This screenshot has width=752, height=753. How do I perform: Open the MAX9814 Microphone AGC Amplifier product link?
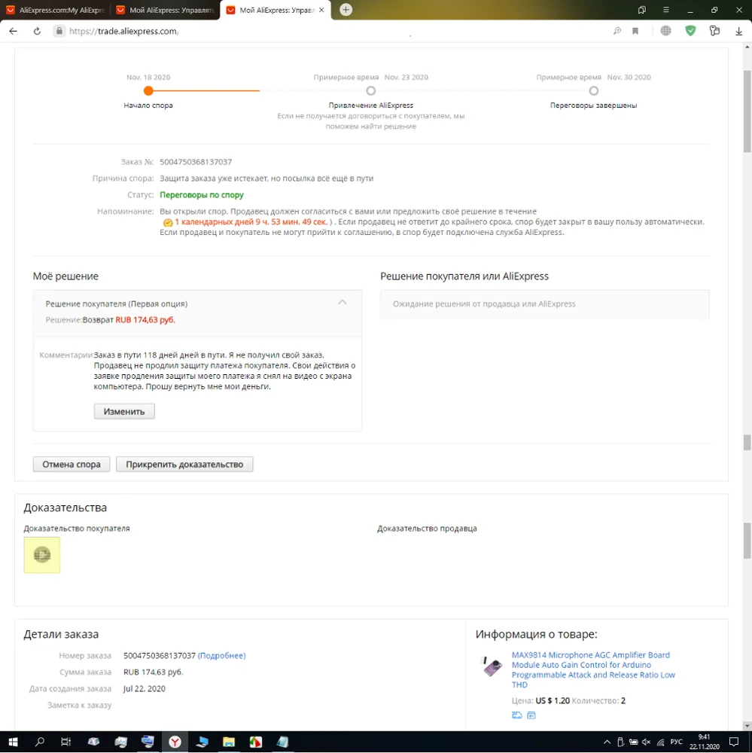click(593, 670)
